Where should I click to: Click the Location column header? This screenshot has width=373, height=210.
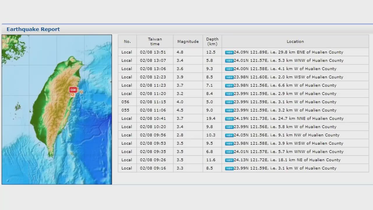[295, 41]
